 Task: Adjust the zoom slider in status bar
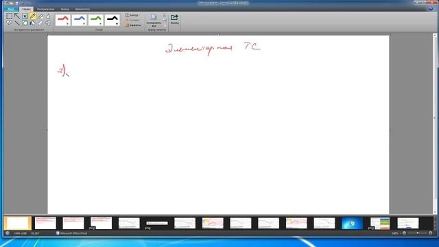click(417, 233)
